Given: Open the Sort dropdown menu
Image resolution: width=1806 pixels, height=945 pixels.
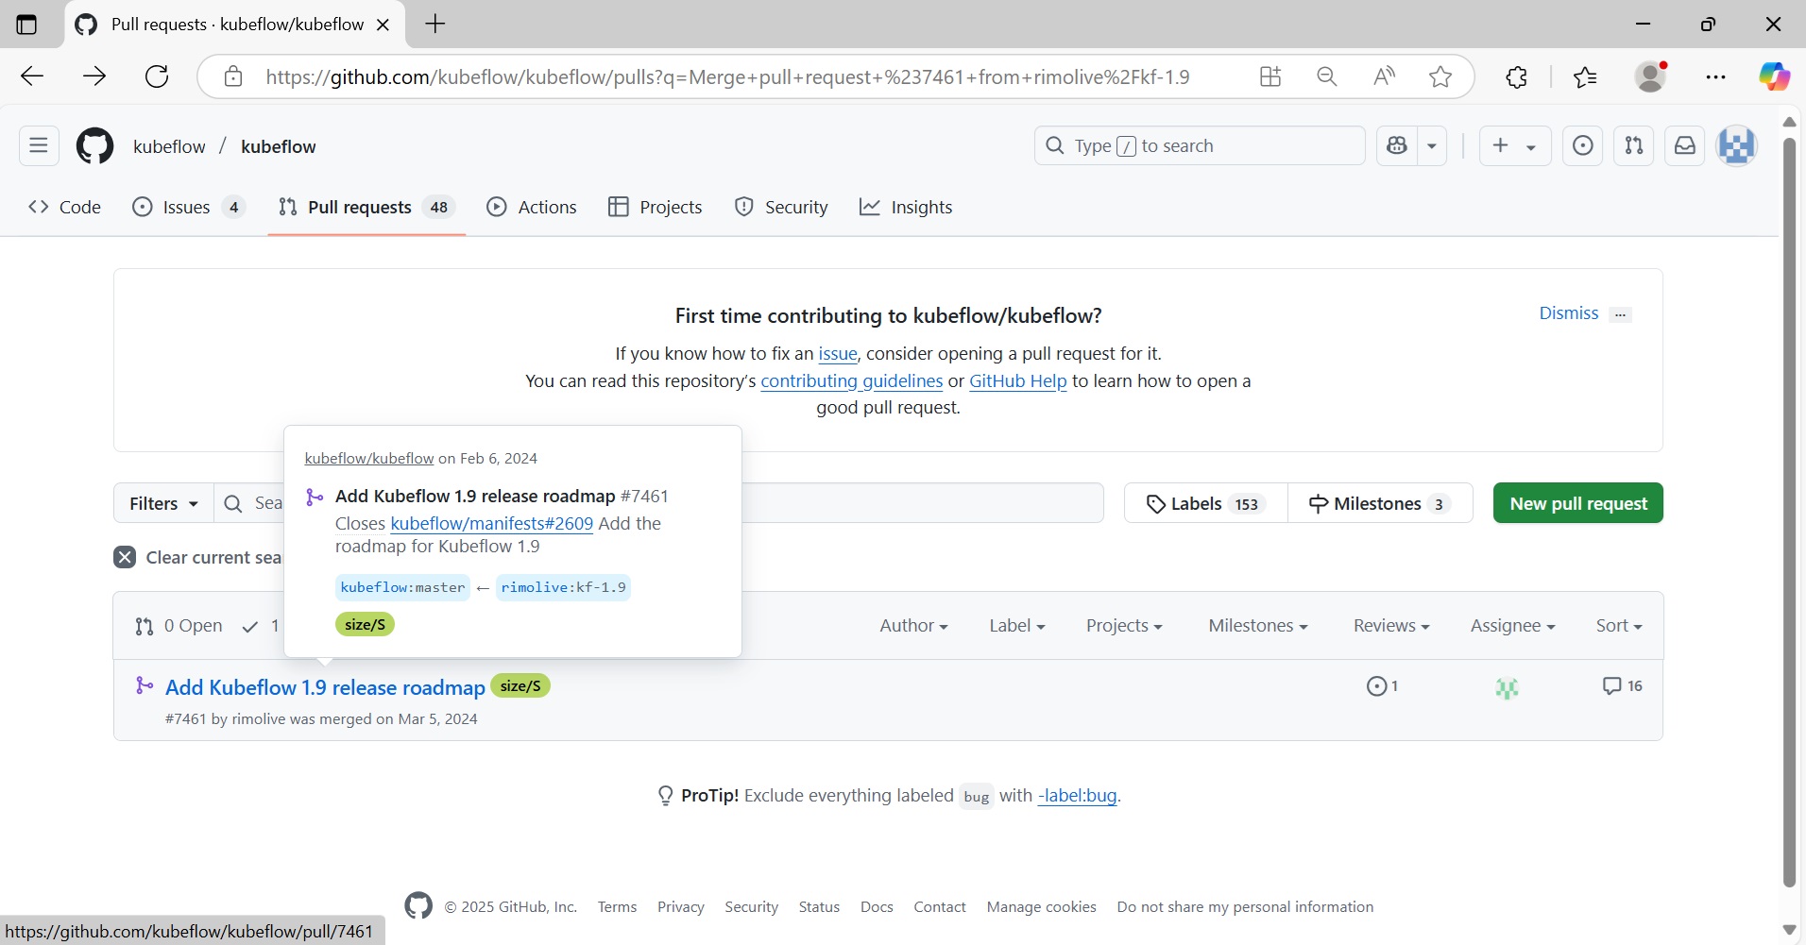Looking at the screenshot, I should tap(1618, 626).
